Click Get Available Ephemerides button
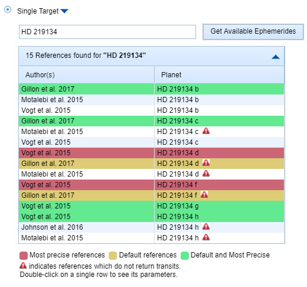This screenshot has width=307, height=287. pyautogui.click(x=253, y=32)
